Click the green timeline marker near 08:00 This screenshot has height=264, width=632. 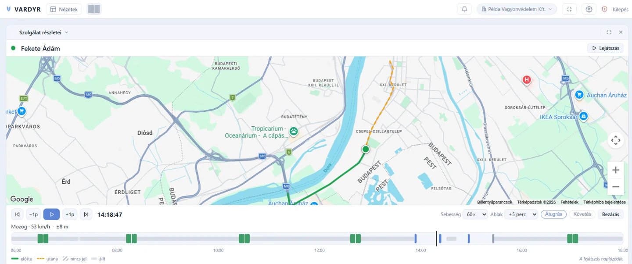pyautogui.click(x=131, y=239)
